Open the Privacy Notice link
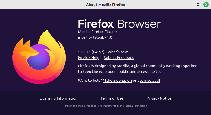Viewport: 211px width, 115px height. 159,98
